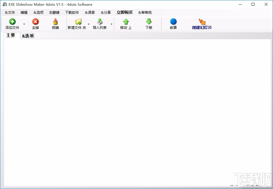Open the &语言 menu

90,12
